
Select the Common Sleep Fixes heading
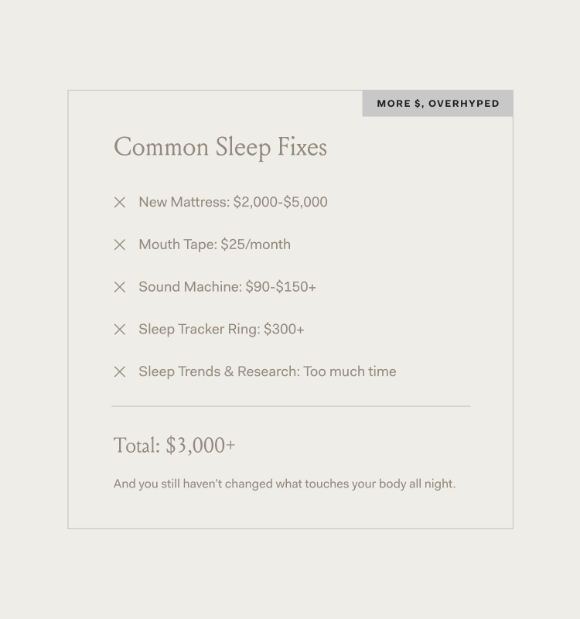tap(220, 147)
